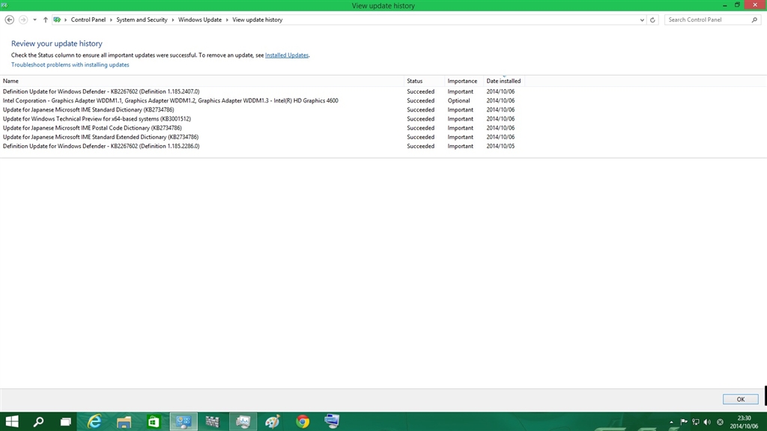Open Control Panel breadcrumb
Viewport: 767px width, 431px height.
click(88, 19)
